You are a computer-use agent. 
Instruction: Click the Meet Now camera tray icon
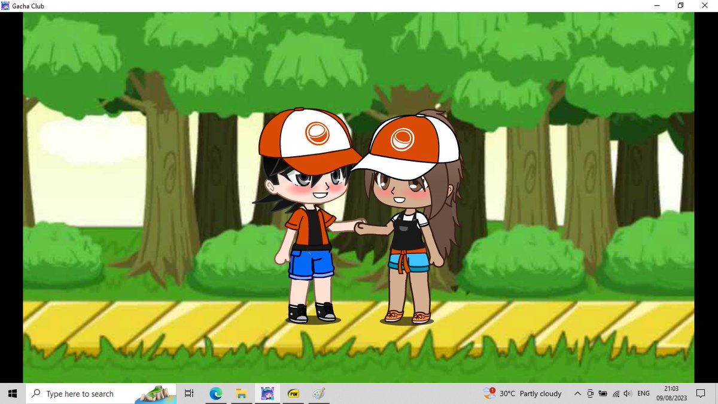tap(590, 394)
